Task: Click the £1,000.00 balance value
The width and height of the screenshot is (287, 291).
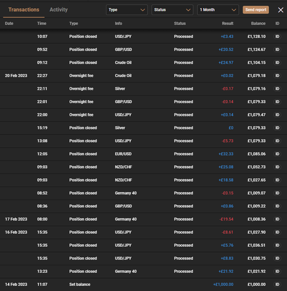Action: [x=257, y=284]
